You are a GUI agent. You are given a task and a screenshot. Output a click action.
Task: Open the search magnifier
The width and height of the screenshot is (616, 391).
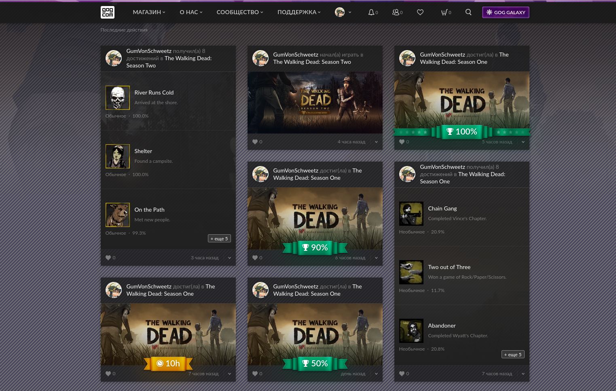(x=468, y=12)
